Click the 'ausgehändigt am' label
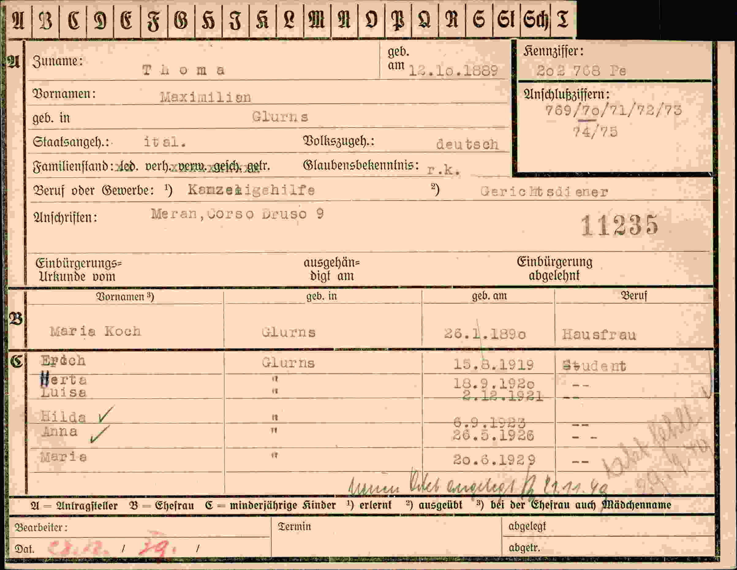The width and height of the screenshot is (737, 570). pyautogui.click(x=332, y=269)
